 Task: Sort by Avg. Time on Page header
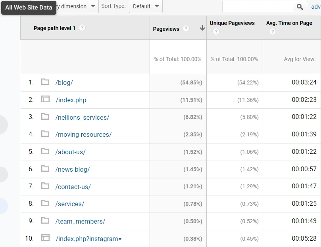289,23
